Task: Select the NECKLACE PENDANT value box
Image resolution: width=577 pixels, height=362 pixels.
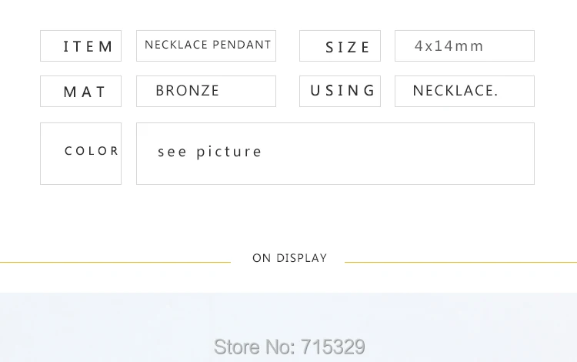Action: click(206, 45)
